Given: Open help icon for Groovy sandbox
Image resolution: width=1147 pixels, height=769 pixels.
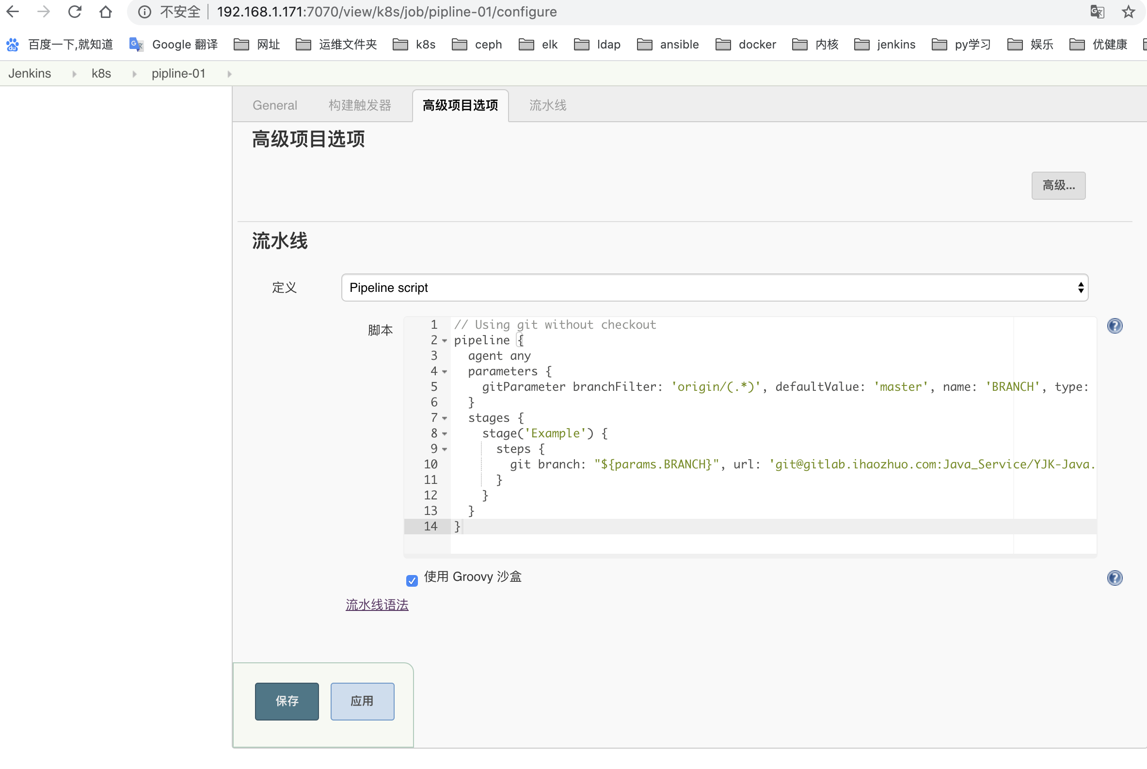Looking at the screenshot, I should tap(1115, 578).
